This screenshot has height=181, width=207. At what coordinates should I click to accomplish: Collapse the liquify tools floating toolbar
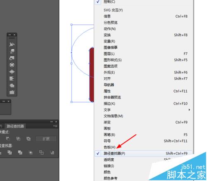pos(10,35)
